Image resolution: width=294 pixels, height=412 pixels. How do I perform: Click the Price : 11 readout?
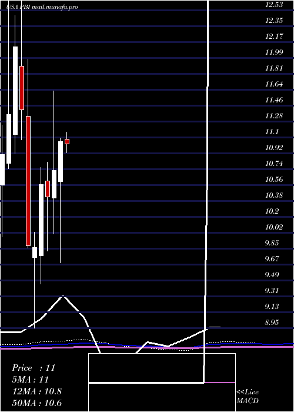34,368
